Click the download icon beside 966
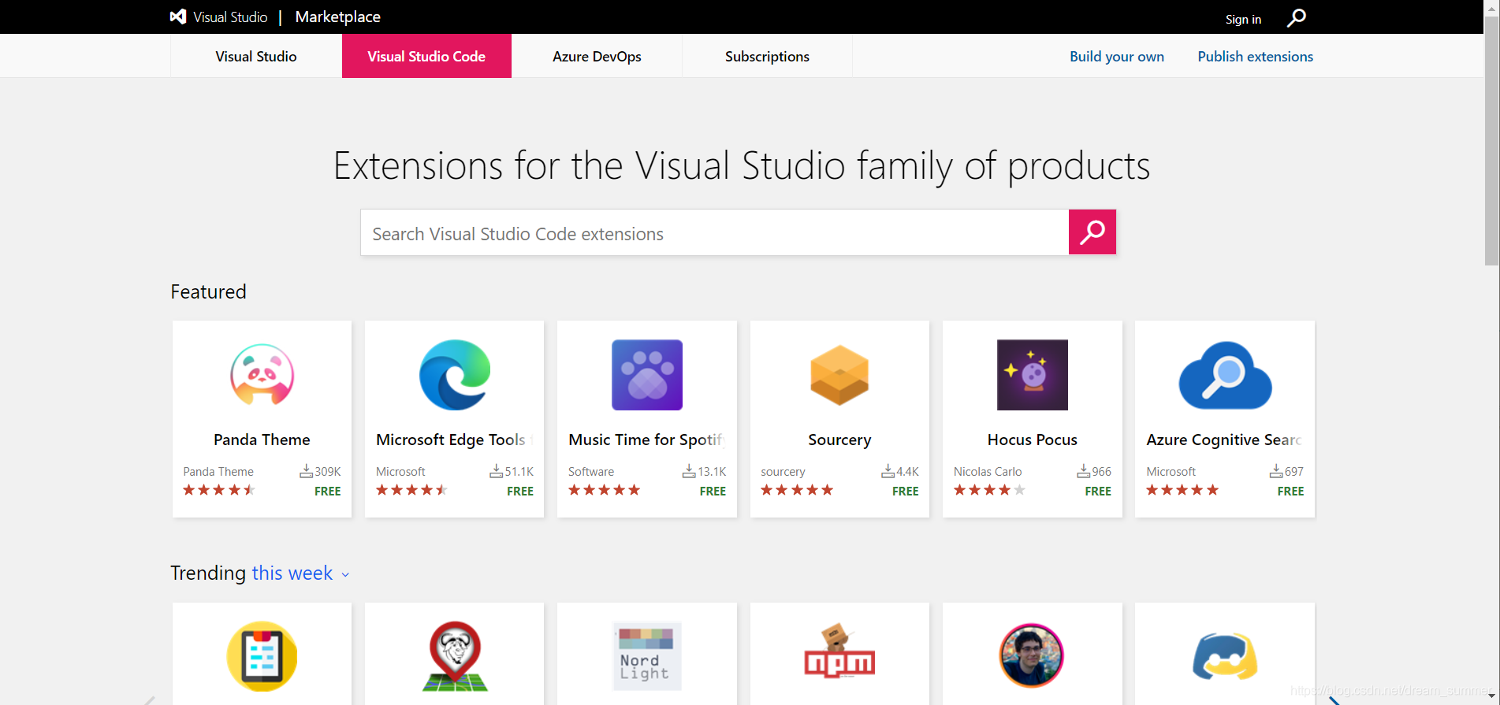This screenshot has height=705, width=1500. tap(1084, 471)
